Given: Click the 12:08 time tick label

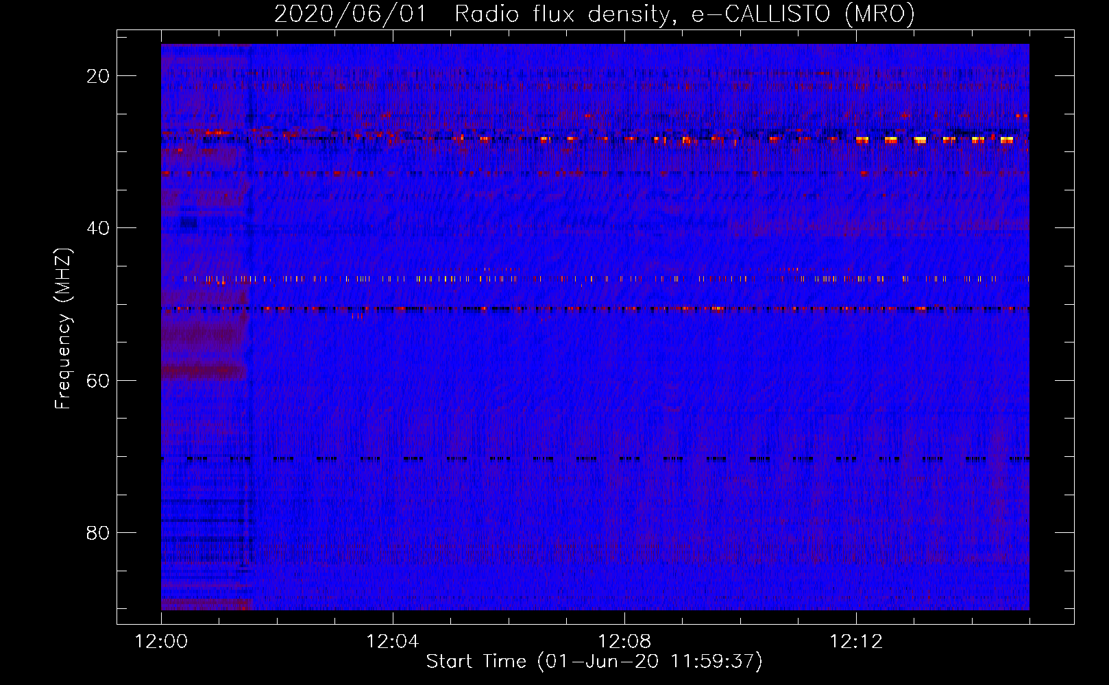Looking at the screenshot, I should pos(624,642).
